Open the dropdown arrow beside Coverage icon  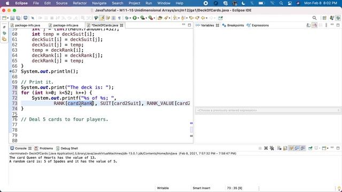click(x=146, y=18)
